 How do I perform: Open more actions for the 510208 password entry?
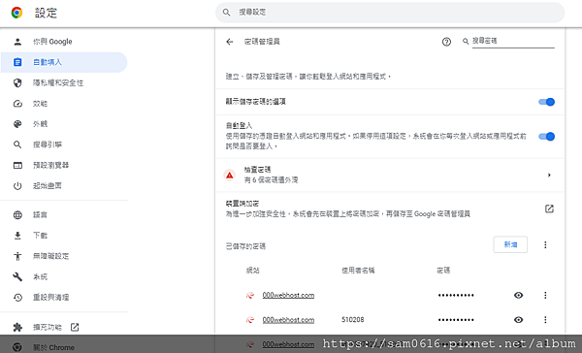(x=545, y=320)
